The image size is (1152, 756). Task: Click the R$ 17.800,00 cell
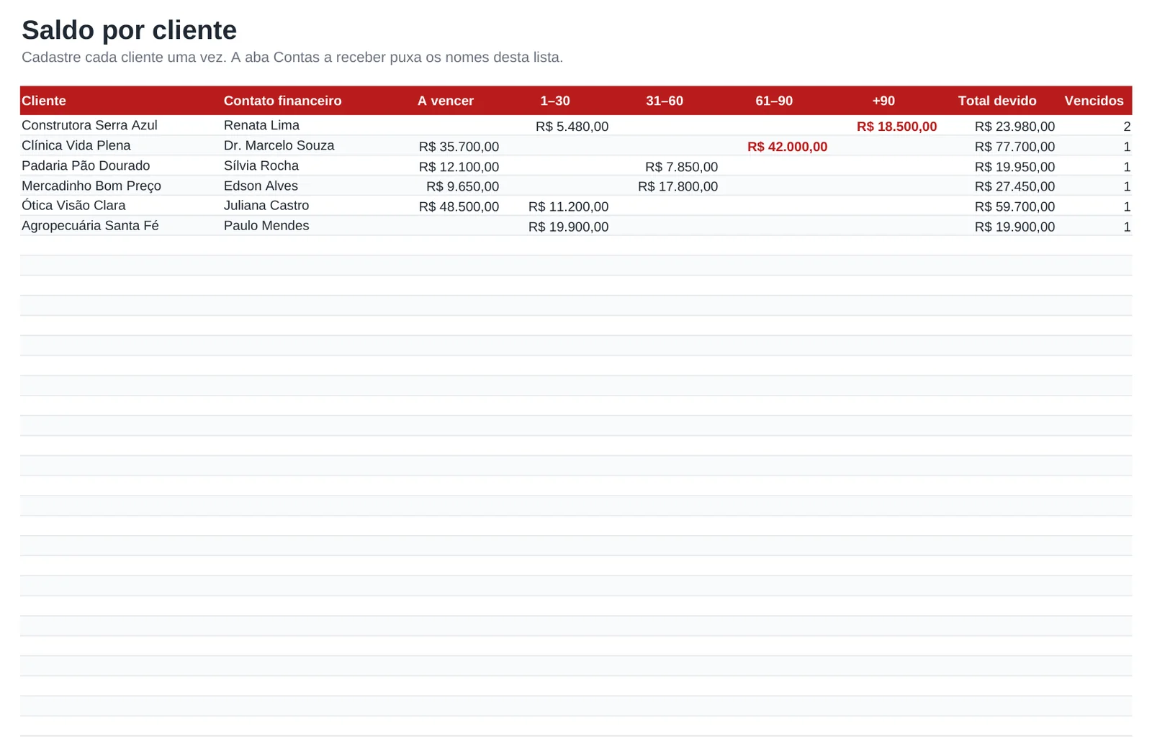678,186
